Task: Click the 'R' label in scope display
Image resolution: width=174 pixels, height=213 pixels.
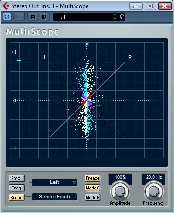Action: click(130, 57)
